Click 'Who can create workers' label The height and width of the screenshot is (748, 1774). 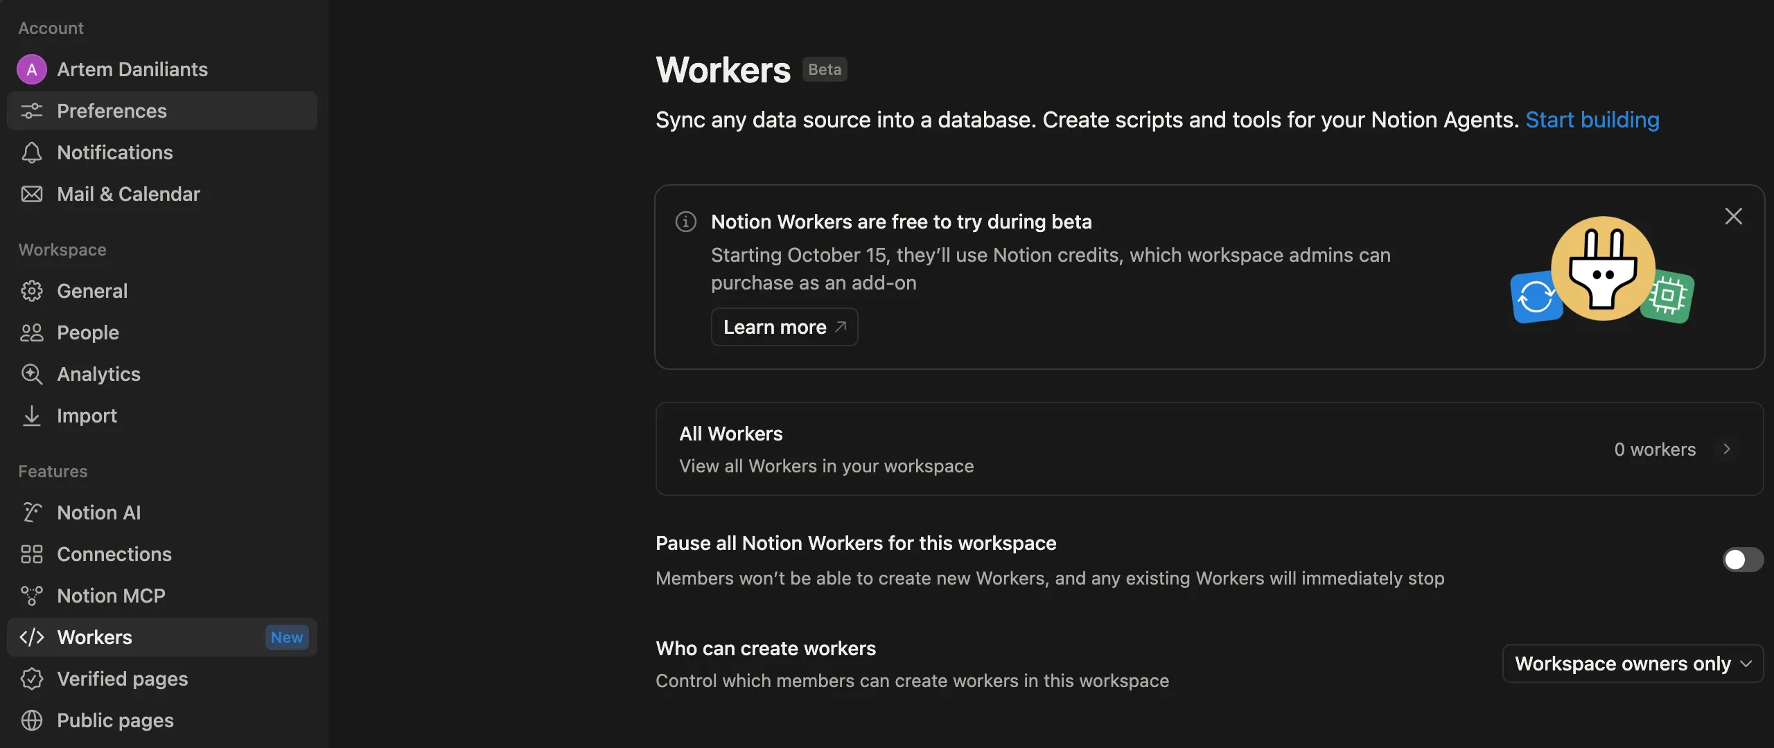point(766,648)
